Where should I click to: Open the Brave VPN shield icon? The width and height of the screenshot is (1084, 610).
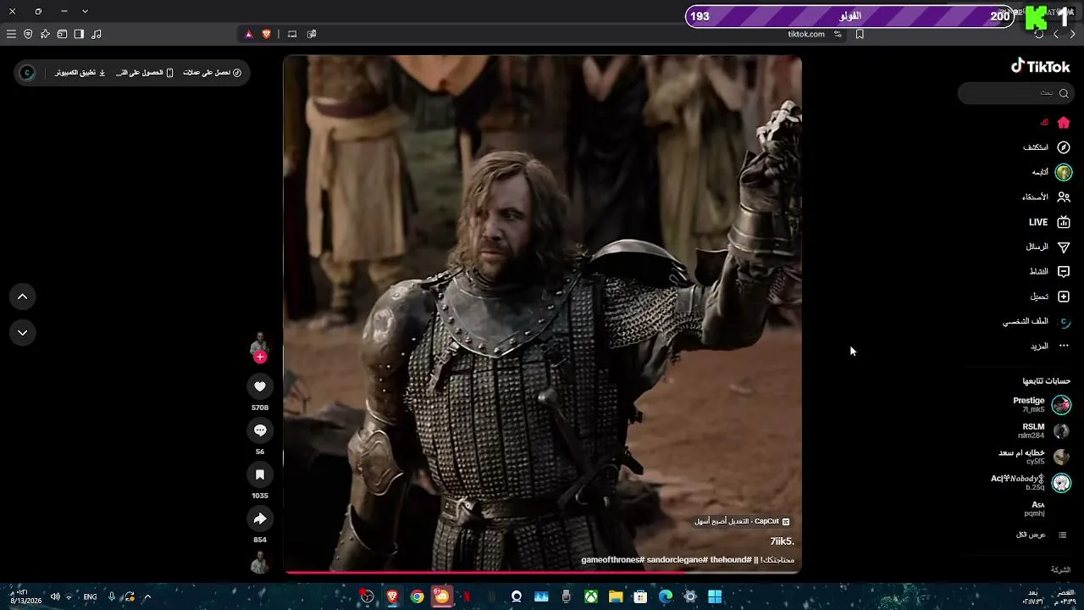tap(28, 34)
